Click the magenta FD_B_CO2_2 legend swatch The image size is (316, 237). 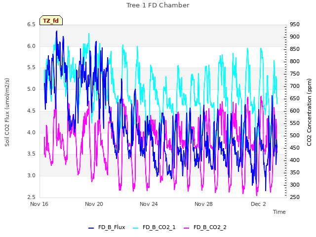187,228
